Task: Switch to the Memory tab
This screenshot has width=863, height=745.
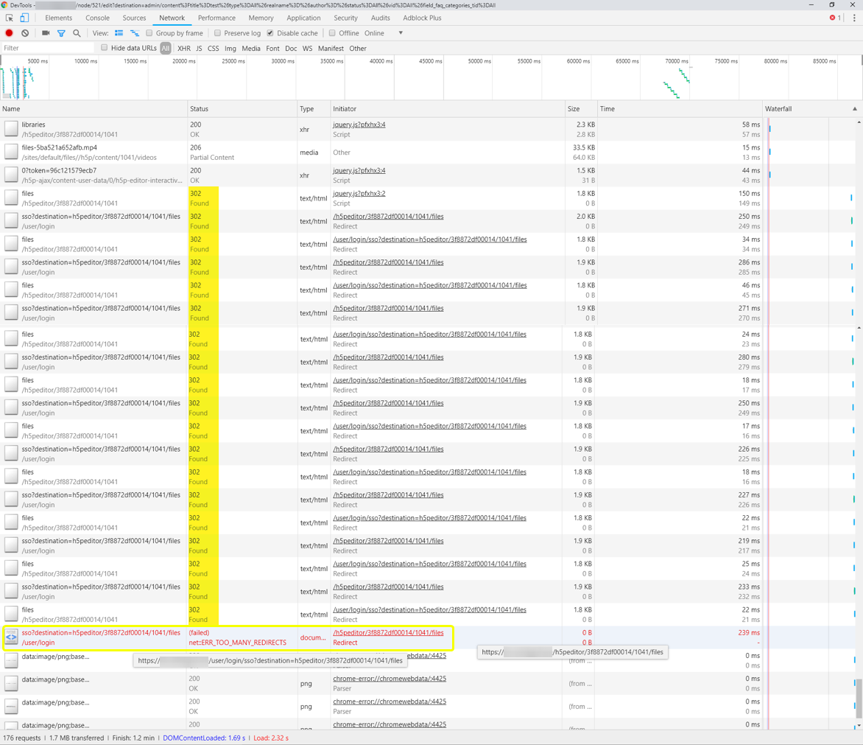Action: point(261,18)
